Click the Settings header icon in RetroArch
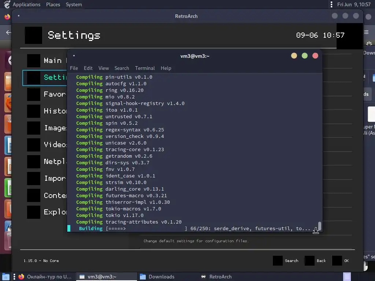 [33, 35]
